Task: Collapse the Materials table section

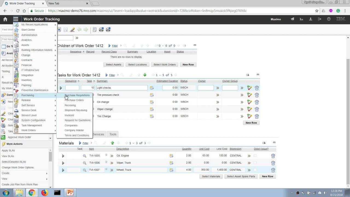Action: tap(274, 143)
